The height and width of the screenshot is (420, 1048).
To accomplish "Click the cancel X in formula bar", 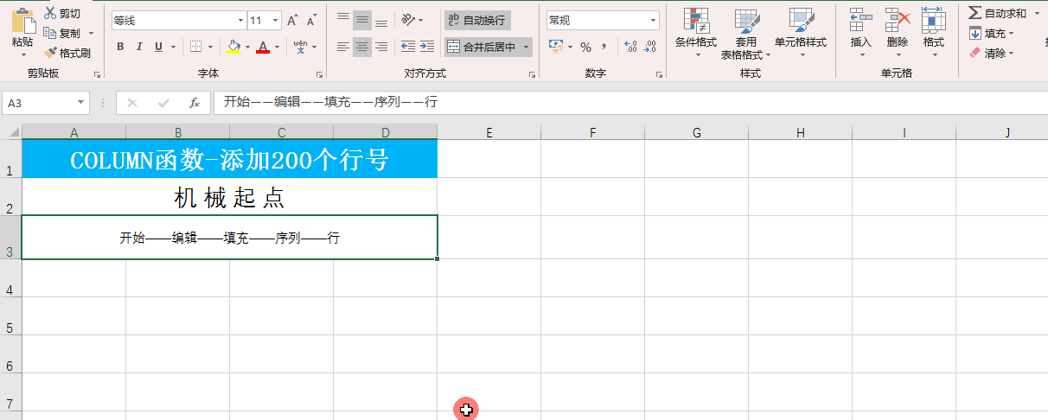I will pyautogui.click(x=132, y=103).
